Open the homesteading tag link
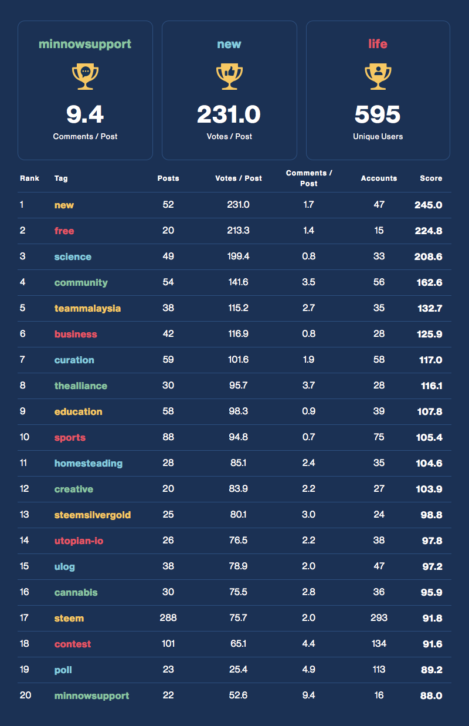This screenshot has width=469, height=726. click(x=89, y=464)
